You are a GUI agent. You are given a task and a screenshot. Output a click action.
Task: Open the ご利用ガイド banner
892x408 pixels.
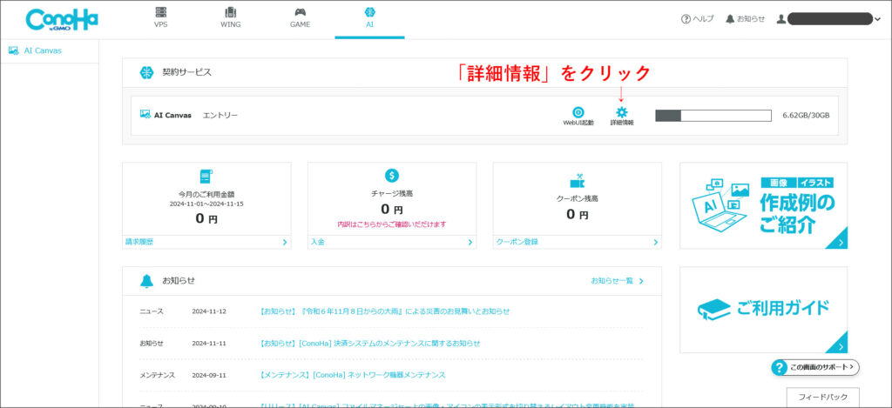click(x=763, y=310)
